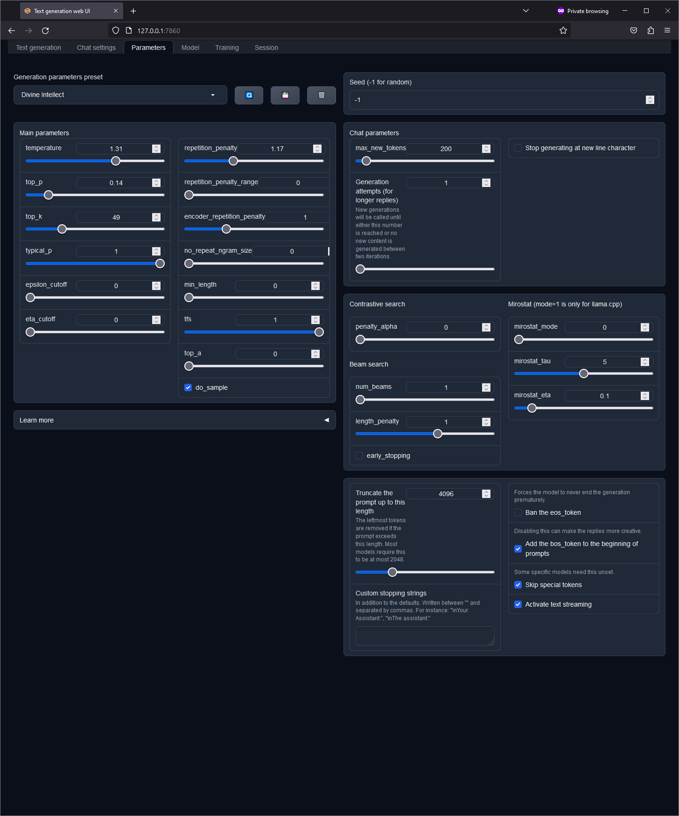This screenshot has height=816, width=679.
Task: Click the top_p value stepper arrows
Action: point(156,183)
